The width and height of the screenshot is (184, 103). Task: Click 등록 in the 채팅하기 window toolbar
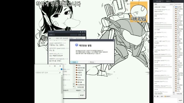coord(57,38)
